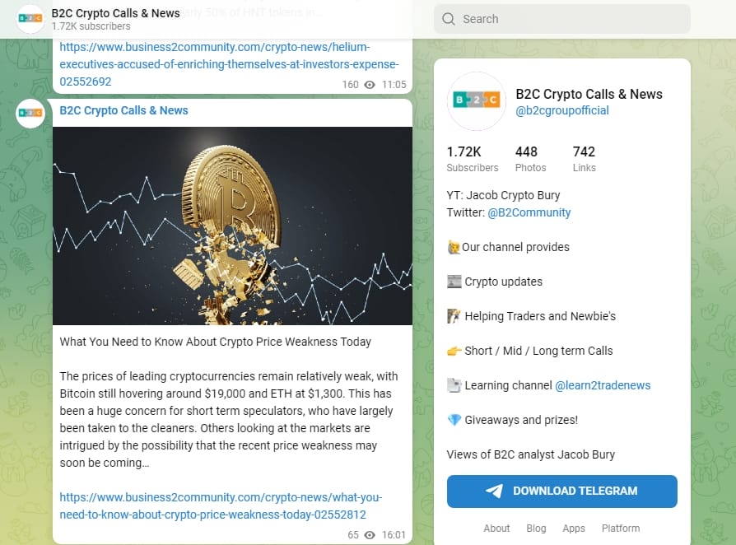Image resolution: width=736 pixels, height=545 pixels.
Task: Click Apps in the footer
Action: click(x=574, y=529)
